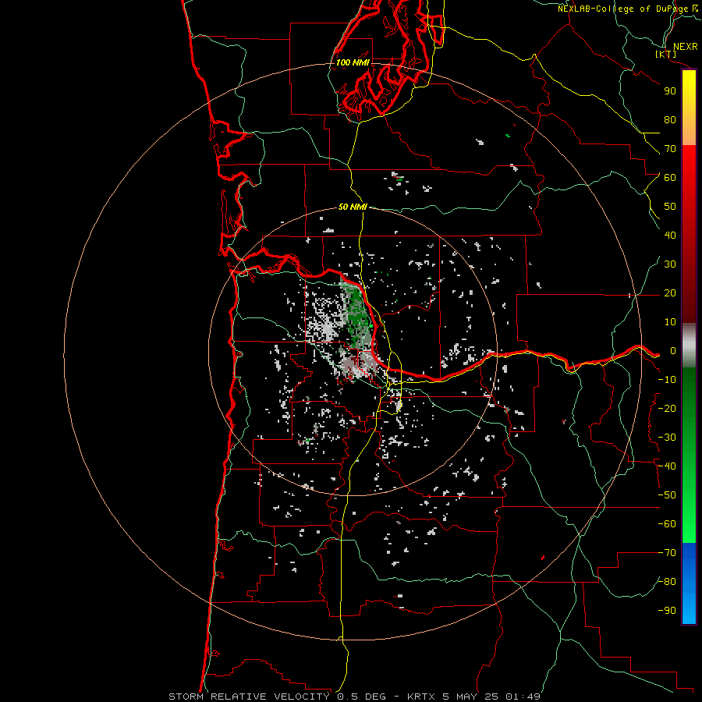Click the gray zero-velocity segment of the color bar
Image resolution: width=702 pixels, height=702 pixels.
689,346
